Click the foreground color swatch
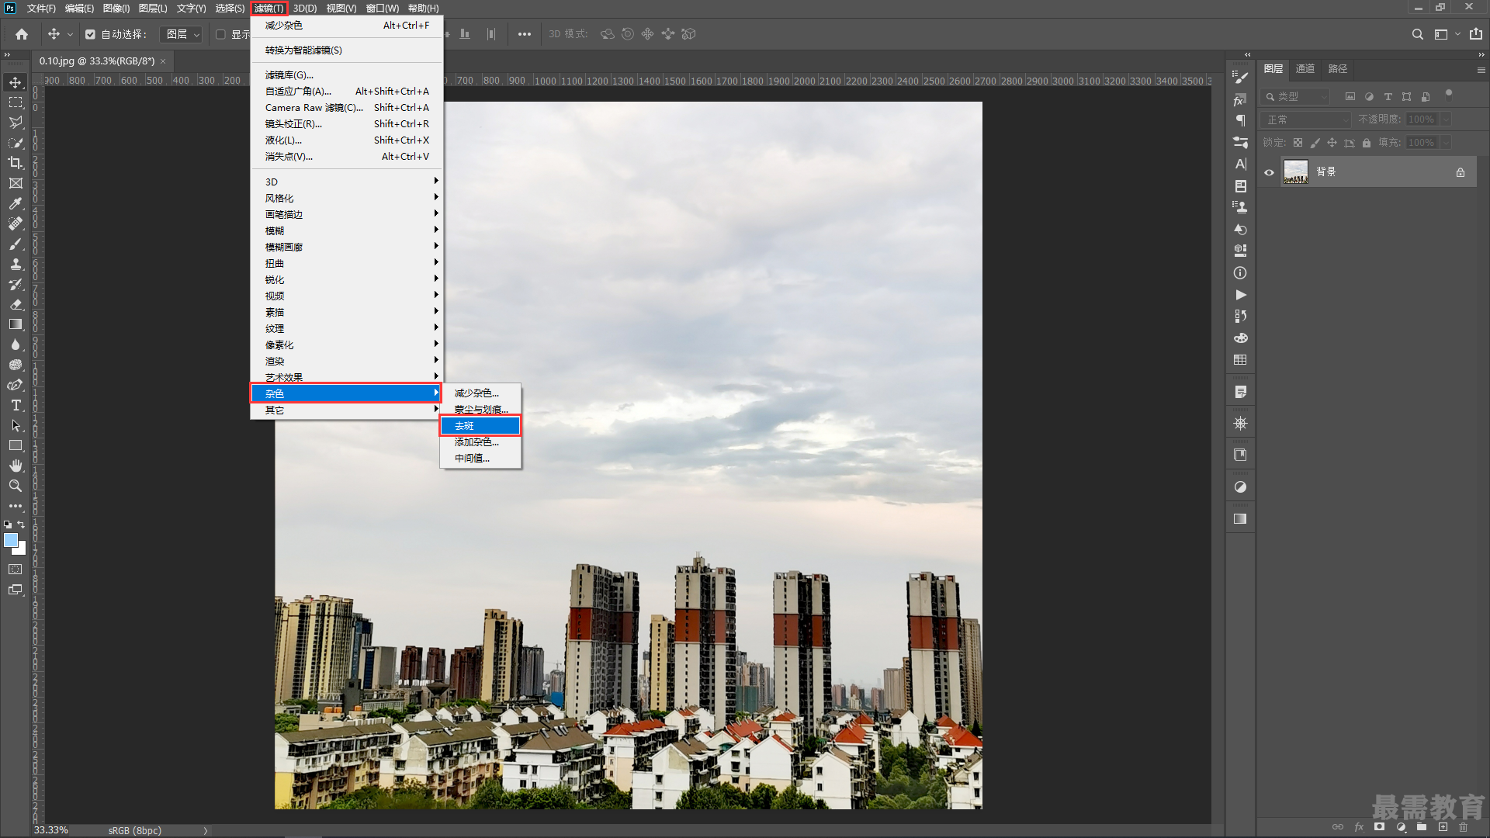1490x838 pixels. coord(10,540)
